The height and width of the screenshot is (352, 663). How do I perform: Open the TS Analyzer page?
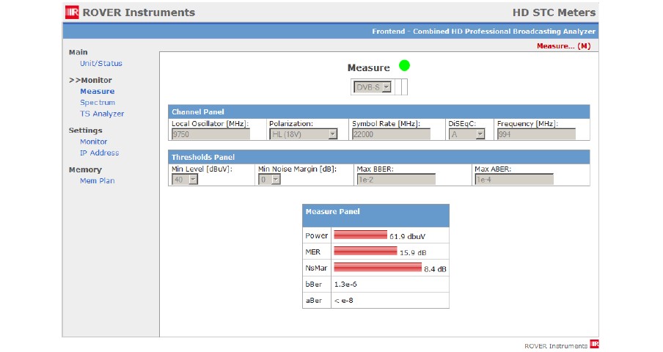click(102, 114)
